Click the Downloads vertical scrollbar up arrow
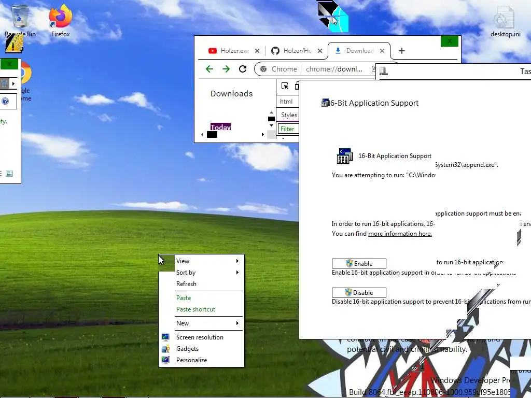531x398 pixels. [271, 112]
